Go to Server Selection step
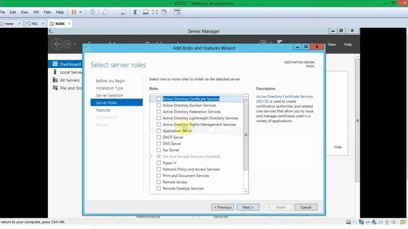The height and width of the screenshot is (229, 408). click(x=110, y=95)
